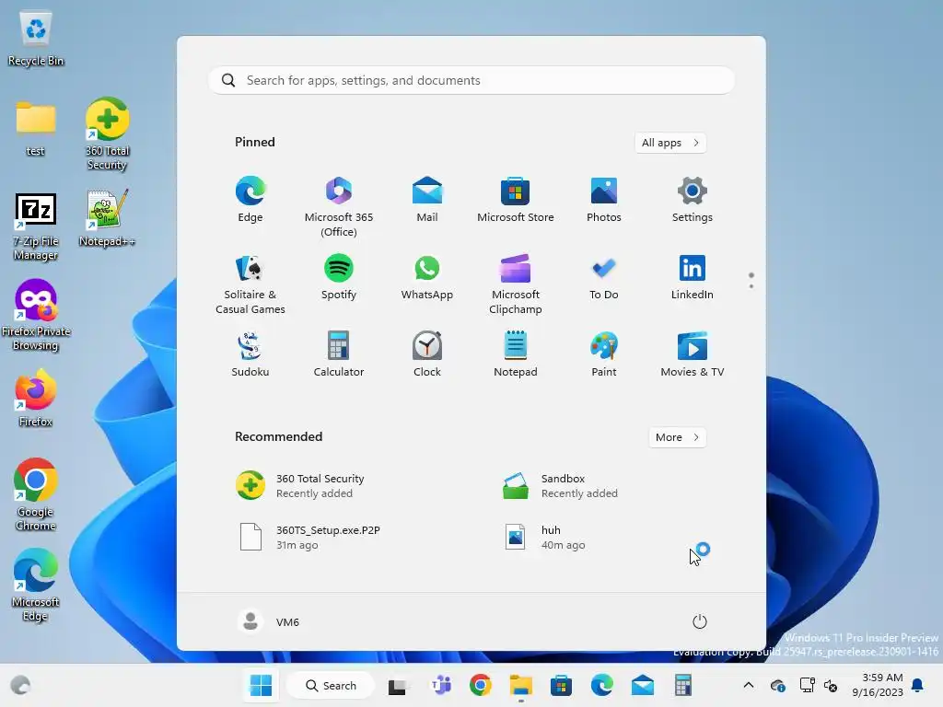This screenshot has width=943, height=707.
Task: Open Microsoft Clipchamp
Action: (516, 284)
